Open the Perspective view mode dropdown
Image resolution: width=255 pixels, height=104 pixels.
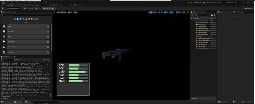(61, 12)
